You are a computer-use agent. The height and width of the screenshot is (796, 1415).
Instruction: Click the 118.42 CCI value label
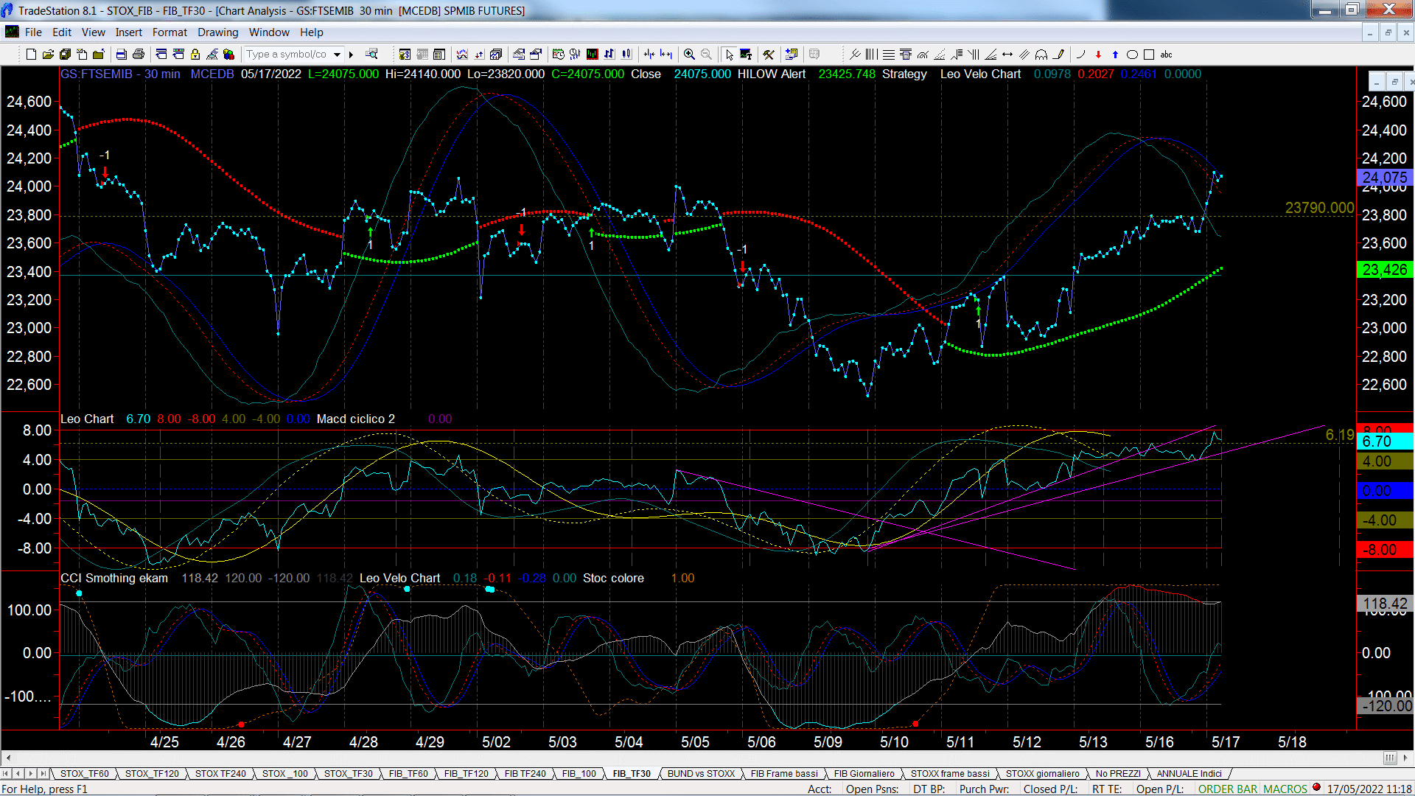1385,604
